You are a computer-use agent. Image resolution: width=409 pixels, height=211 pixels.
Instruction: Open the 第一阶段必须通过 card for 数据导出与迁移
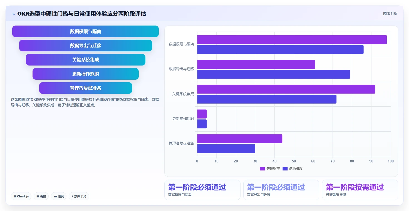coord(281,190)
